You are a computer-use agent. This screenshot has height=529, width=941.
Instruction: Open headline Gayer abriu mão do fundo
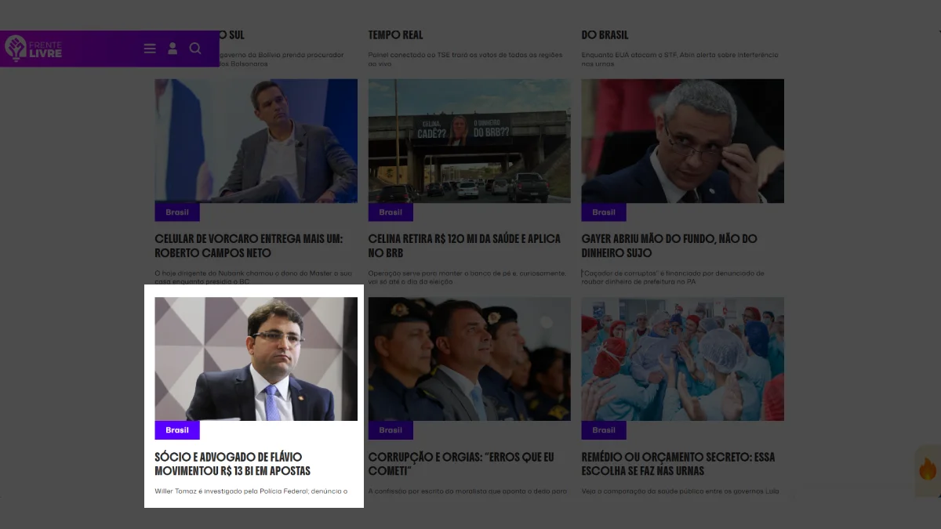pos(669,246)
